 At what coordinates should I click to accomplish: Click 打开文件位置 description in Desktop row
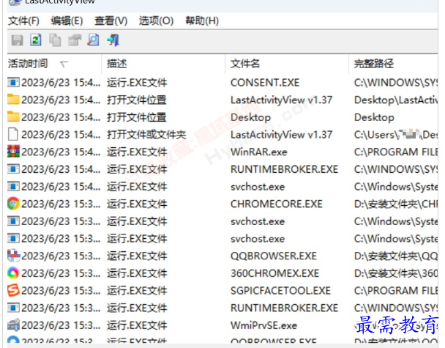click(x=137, y=117)
